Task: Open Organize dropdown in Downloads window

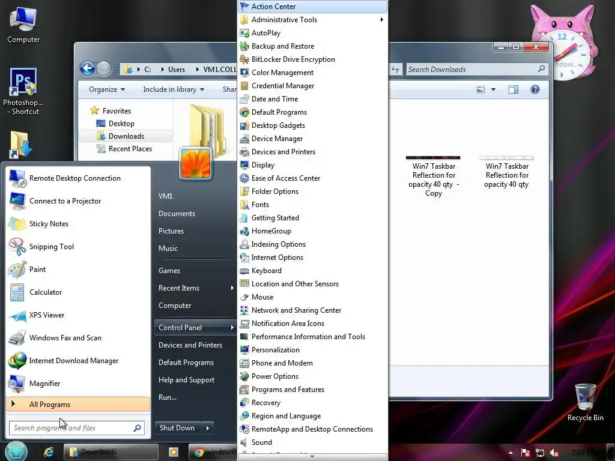Action: [x=107, y=89]
